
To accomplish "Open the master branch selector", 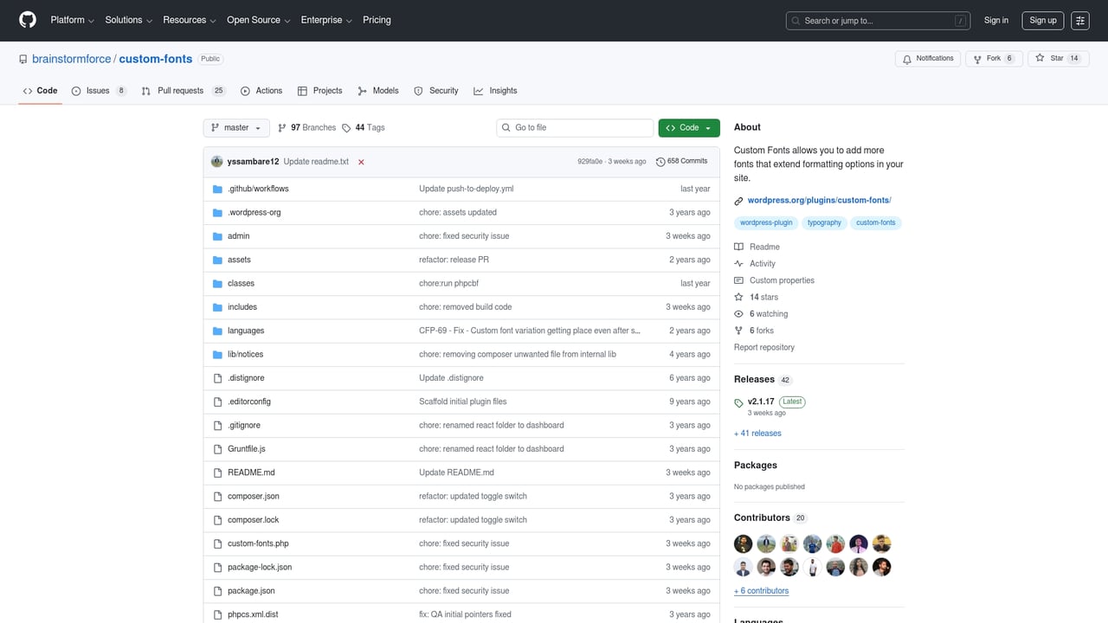I will click(235, 127).
